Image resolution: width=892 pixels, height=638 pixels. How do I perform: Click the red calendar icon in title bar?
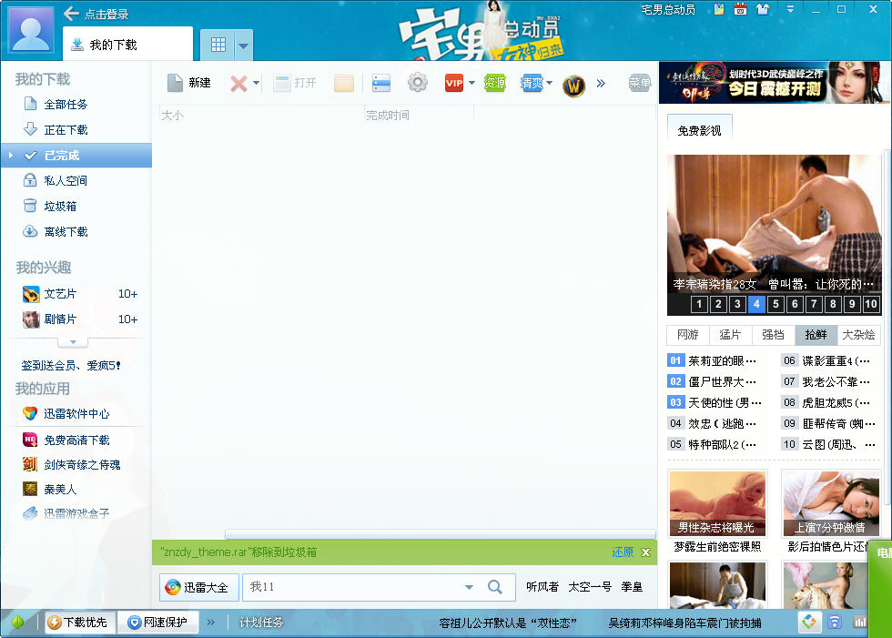pos(740,9)
